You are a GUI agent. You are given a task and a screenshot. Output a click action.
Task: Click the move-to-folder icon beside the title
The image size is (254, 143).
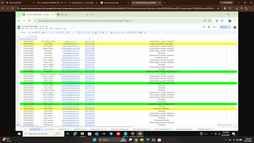click(44, 26)
